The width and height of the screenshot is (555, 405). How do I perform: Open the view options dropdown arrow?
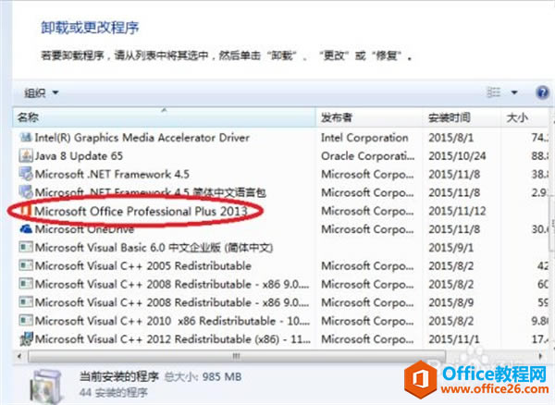(514, 92)
